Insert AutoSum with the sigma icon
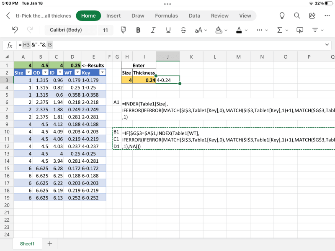Viewport: 335px width, 251px height. 280,30
